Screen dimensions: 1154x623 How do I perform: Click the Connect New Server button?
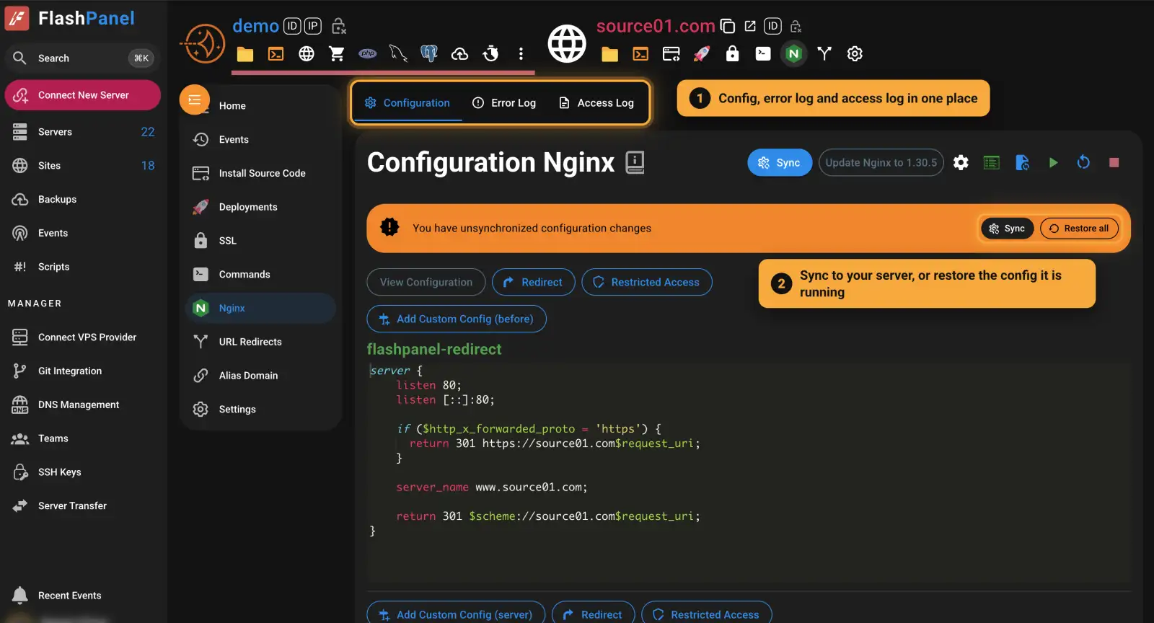tap(83, 95)
